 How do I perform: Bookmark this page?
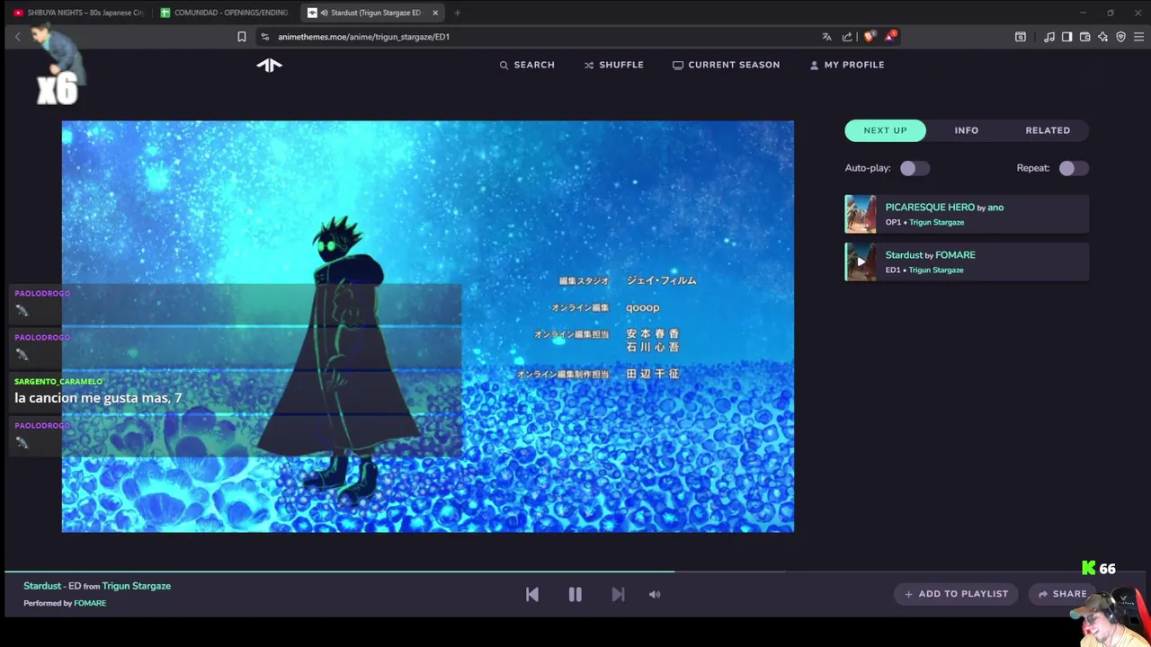(x=241, y=37)
